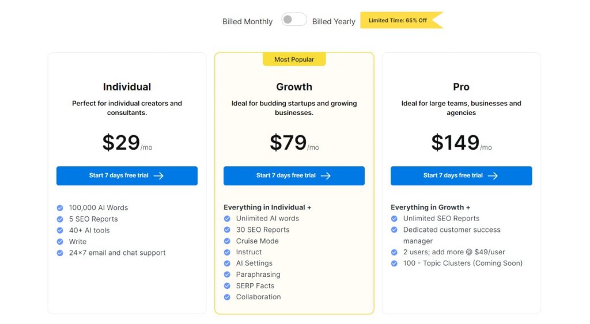Select the Billed Yearly label

(334, 22)
